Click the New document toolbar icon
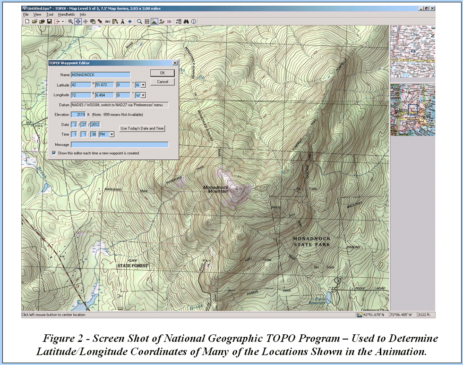463x365 pixels. tap(27, 22)
